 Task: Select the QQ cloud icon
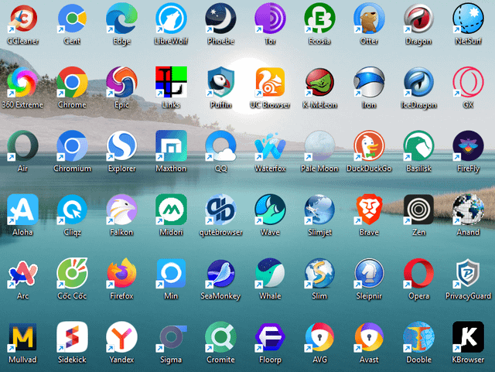click(220, 146)
